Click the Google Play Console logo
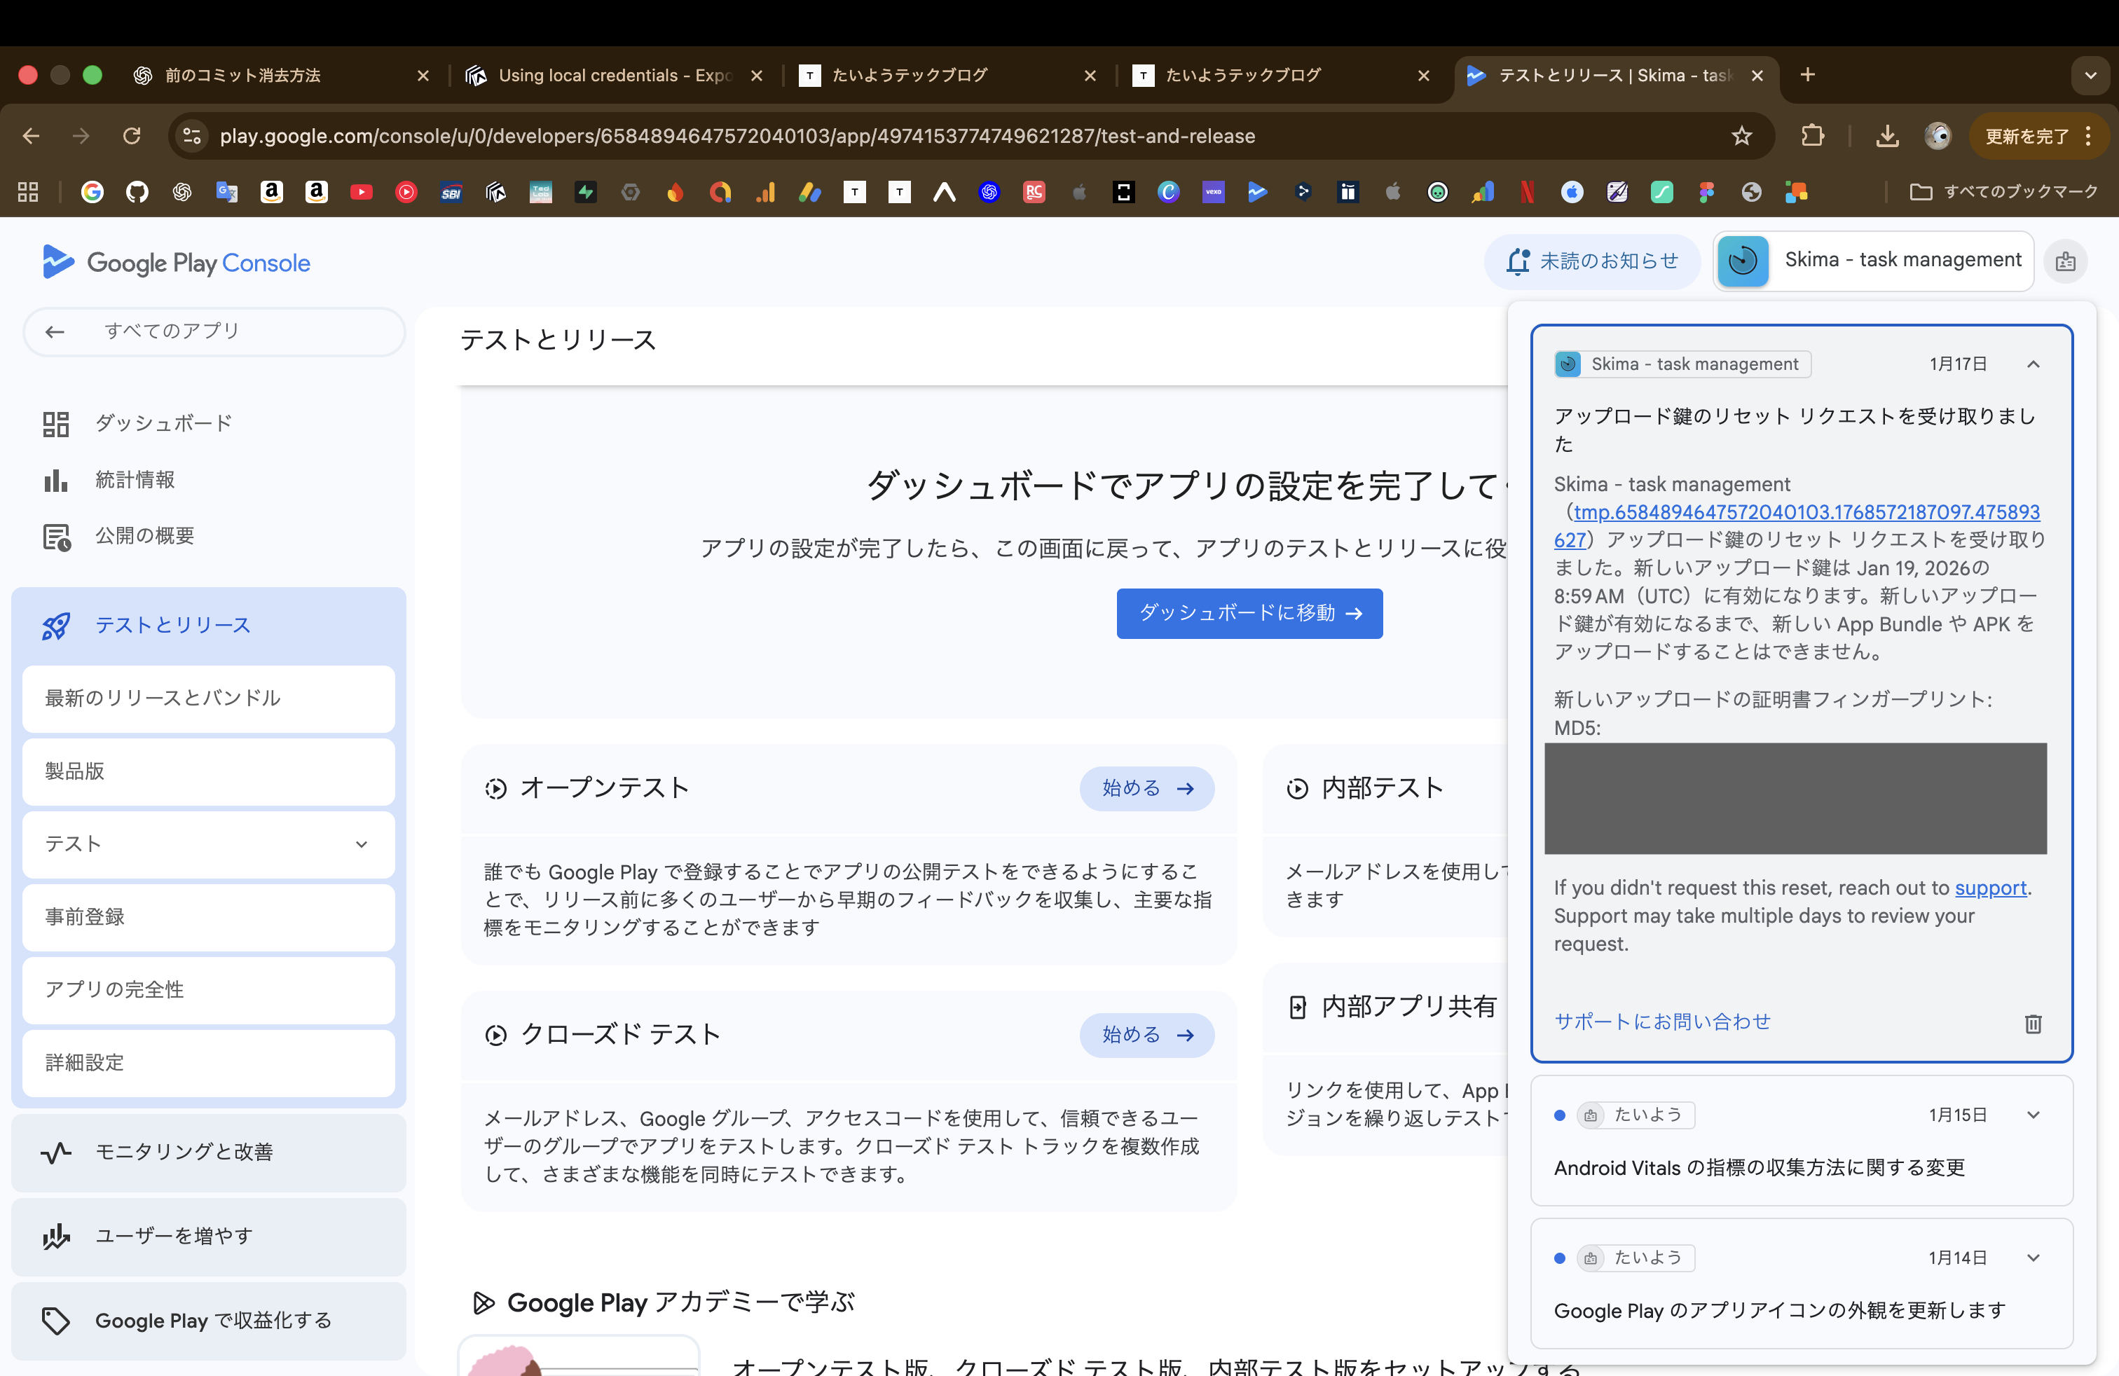2119x1376 pixels. [x=175, y=261]
